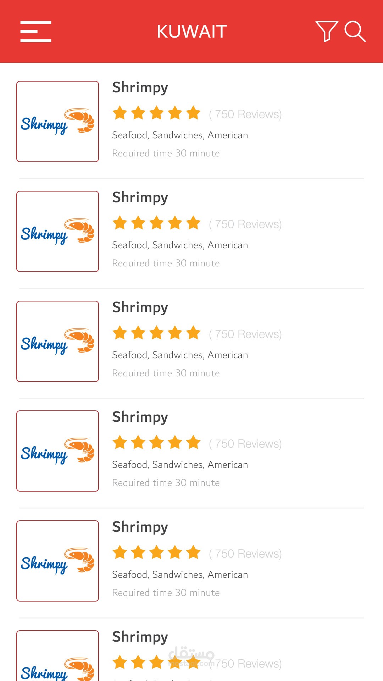This screenshot has height=681, width=383.
Task: Click the fifth listing's star rating
Action: tap(156, 553)
